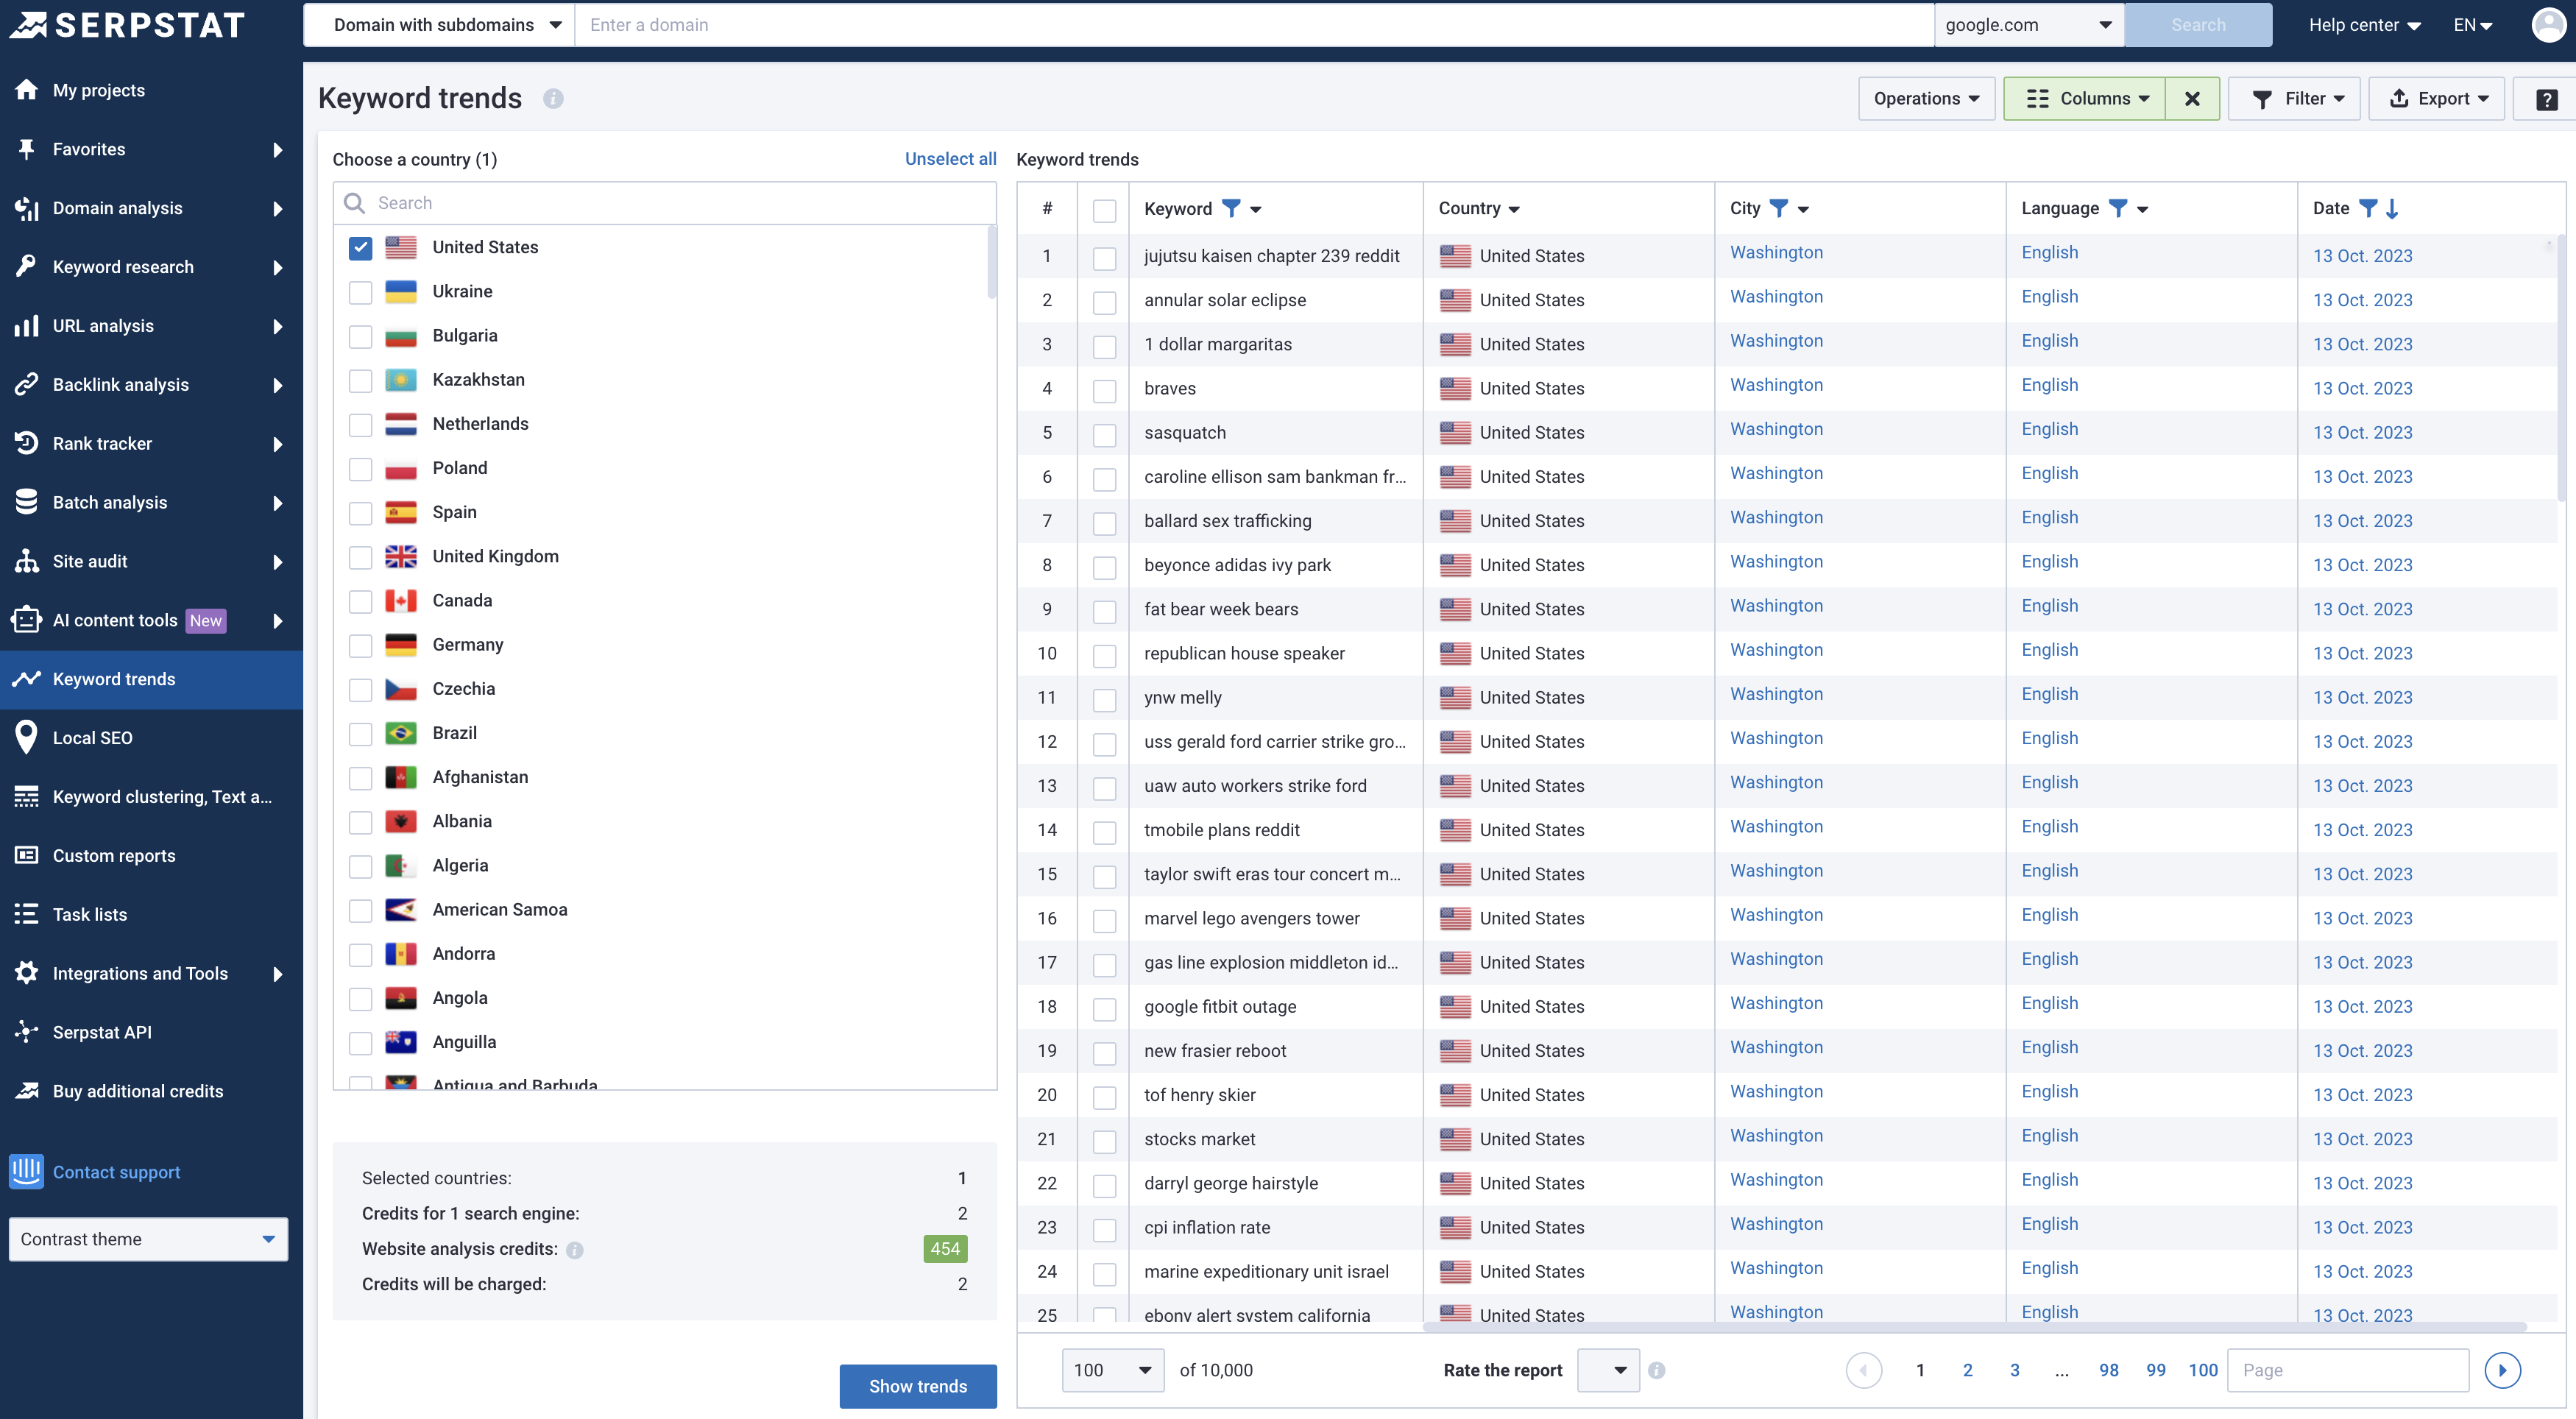Select row checkbox for stocks market

tap(1104, 1141)
